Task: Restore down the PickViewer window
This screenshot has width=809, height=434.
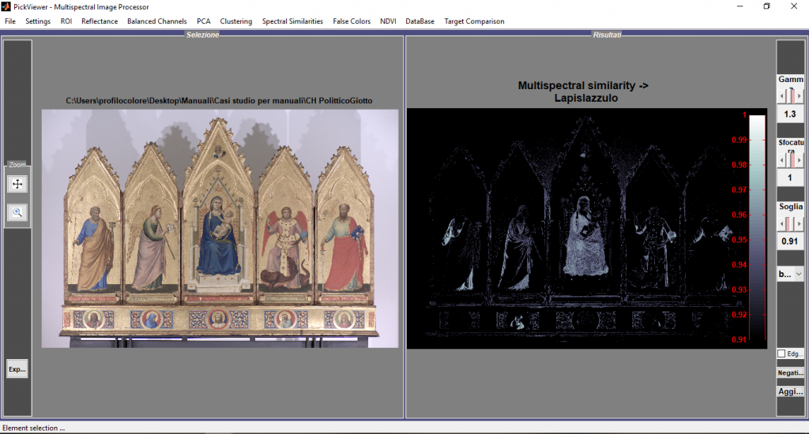Action: click(766, 6)
